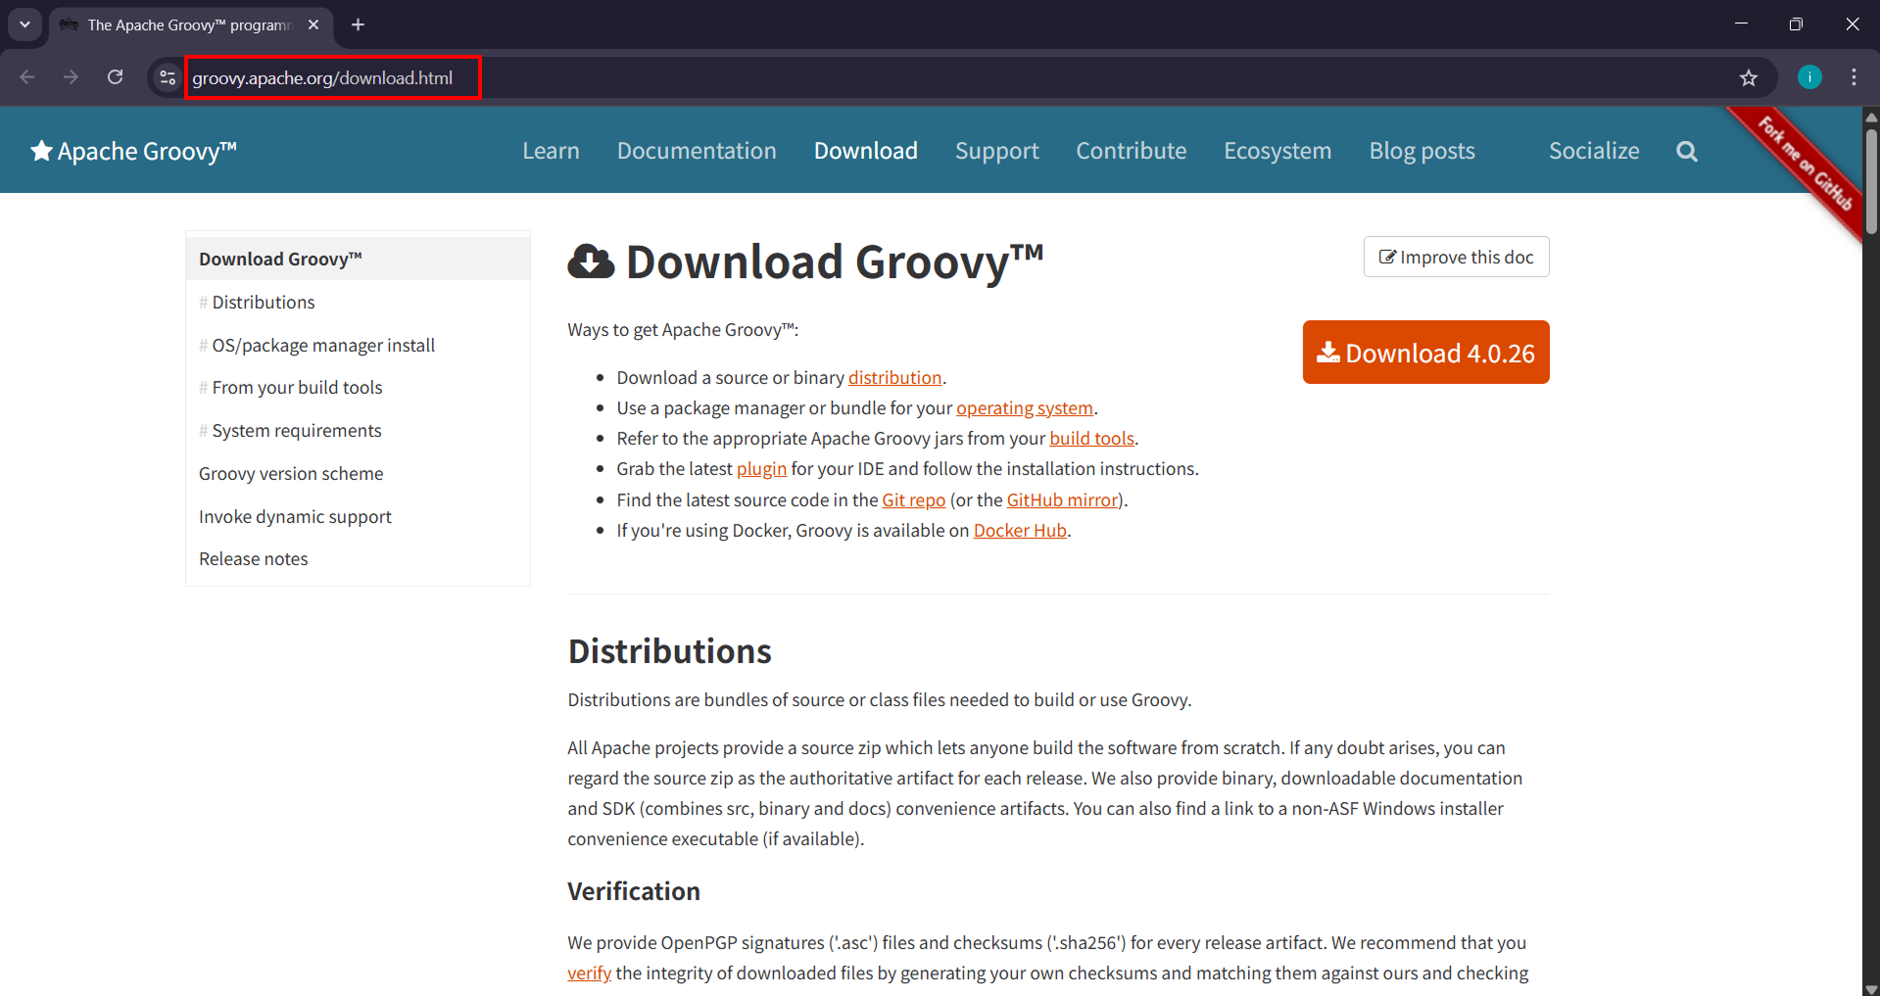Go to Apache Groovy home logo
This screenshot has width=1880, height=996.
pyautogui.click(x=133, y=151)
